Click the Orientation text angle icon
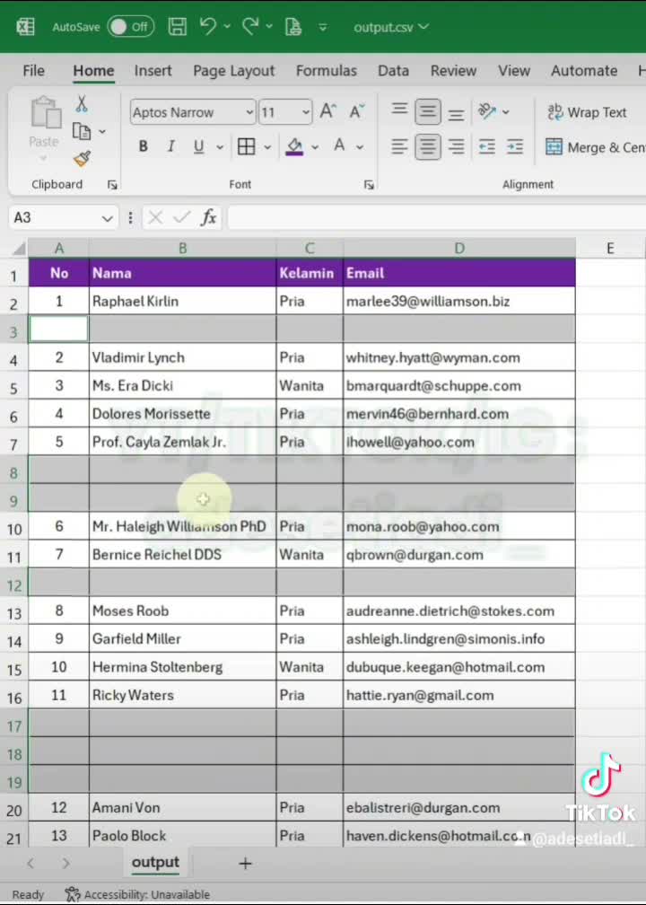 point(487,110)
